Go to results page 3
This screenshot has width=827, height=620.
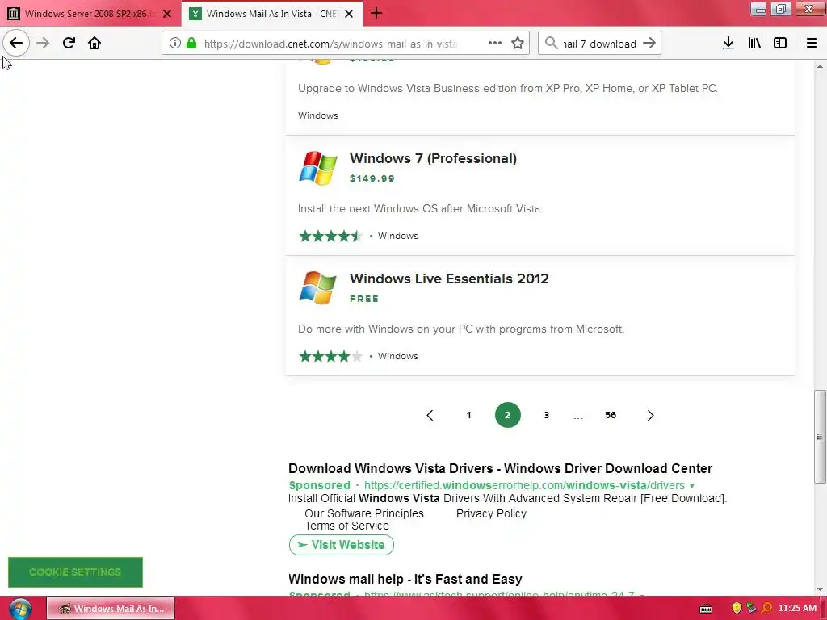[547, 416]
